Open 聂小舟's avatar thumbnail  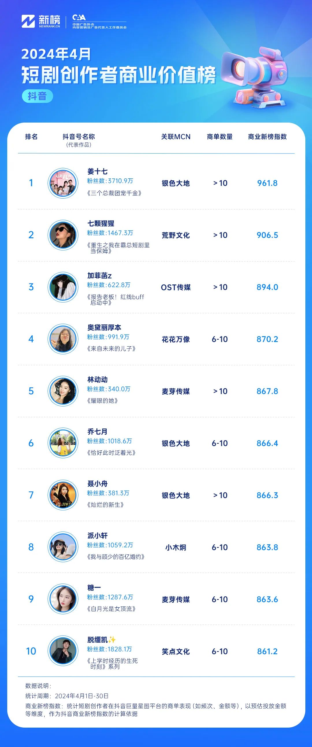coord(63,495)
